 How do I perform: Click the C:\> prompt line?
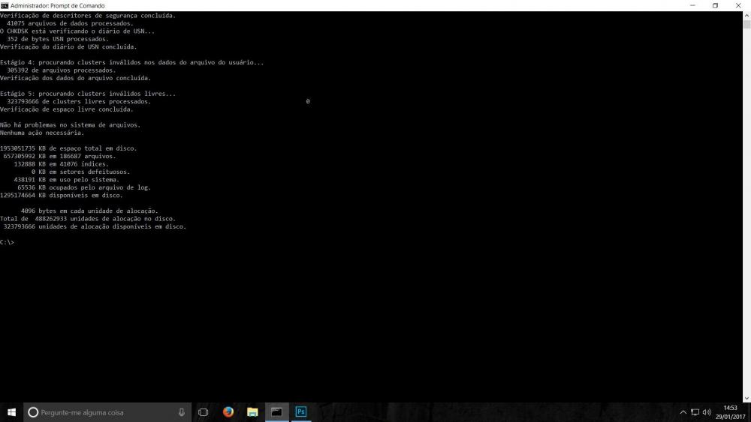coord(8,242)
